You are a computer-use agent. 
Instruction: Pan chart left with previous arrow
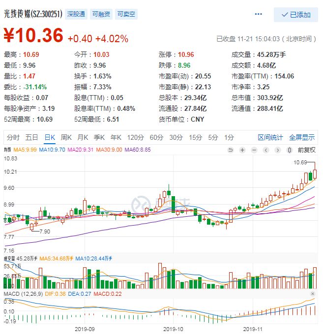[266, 150]
